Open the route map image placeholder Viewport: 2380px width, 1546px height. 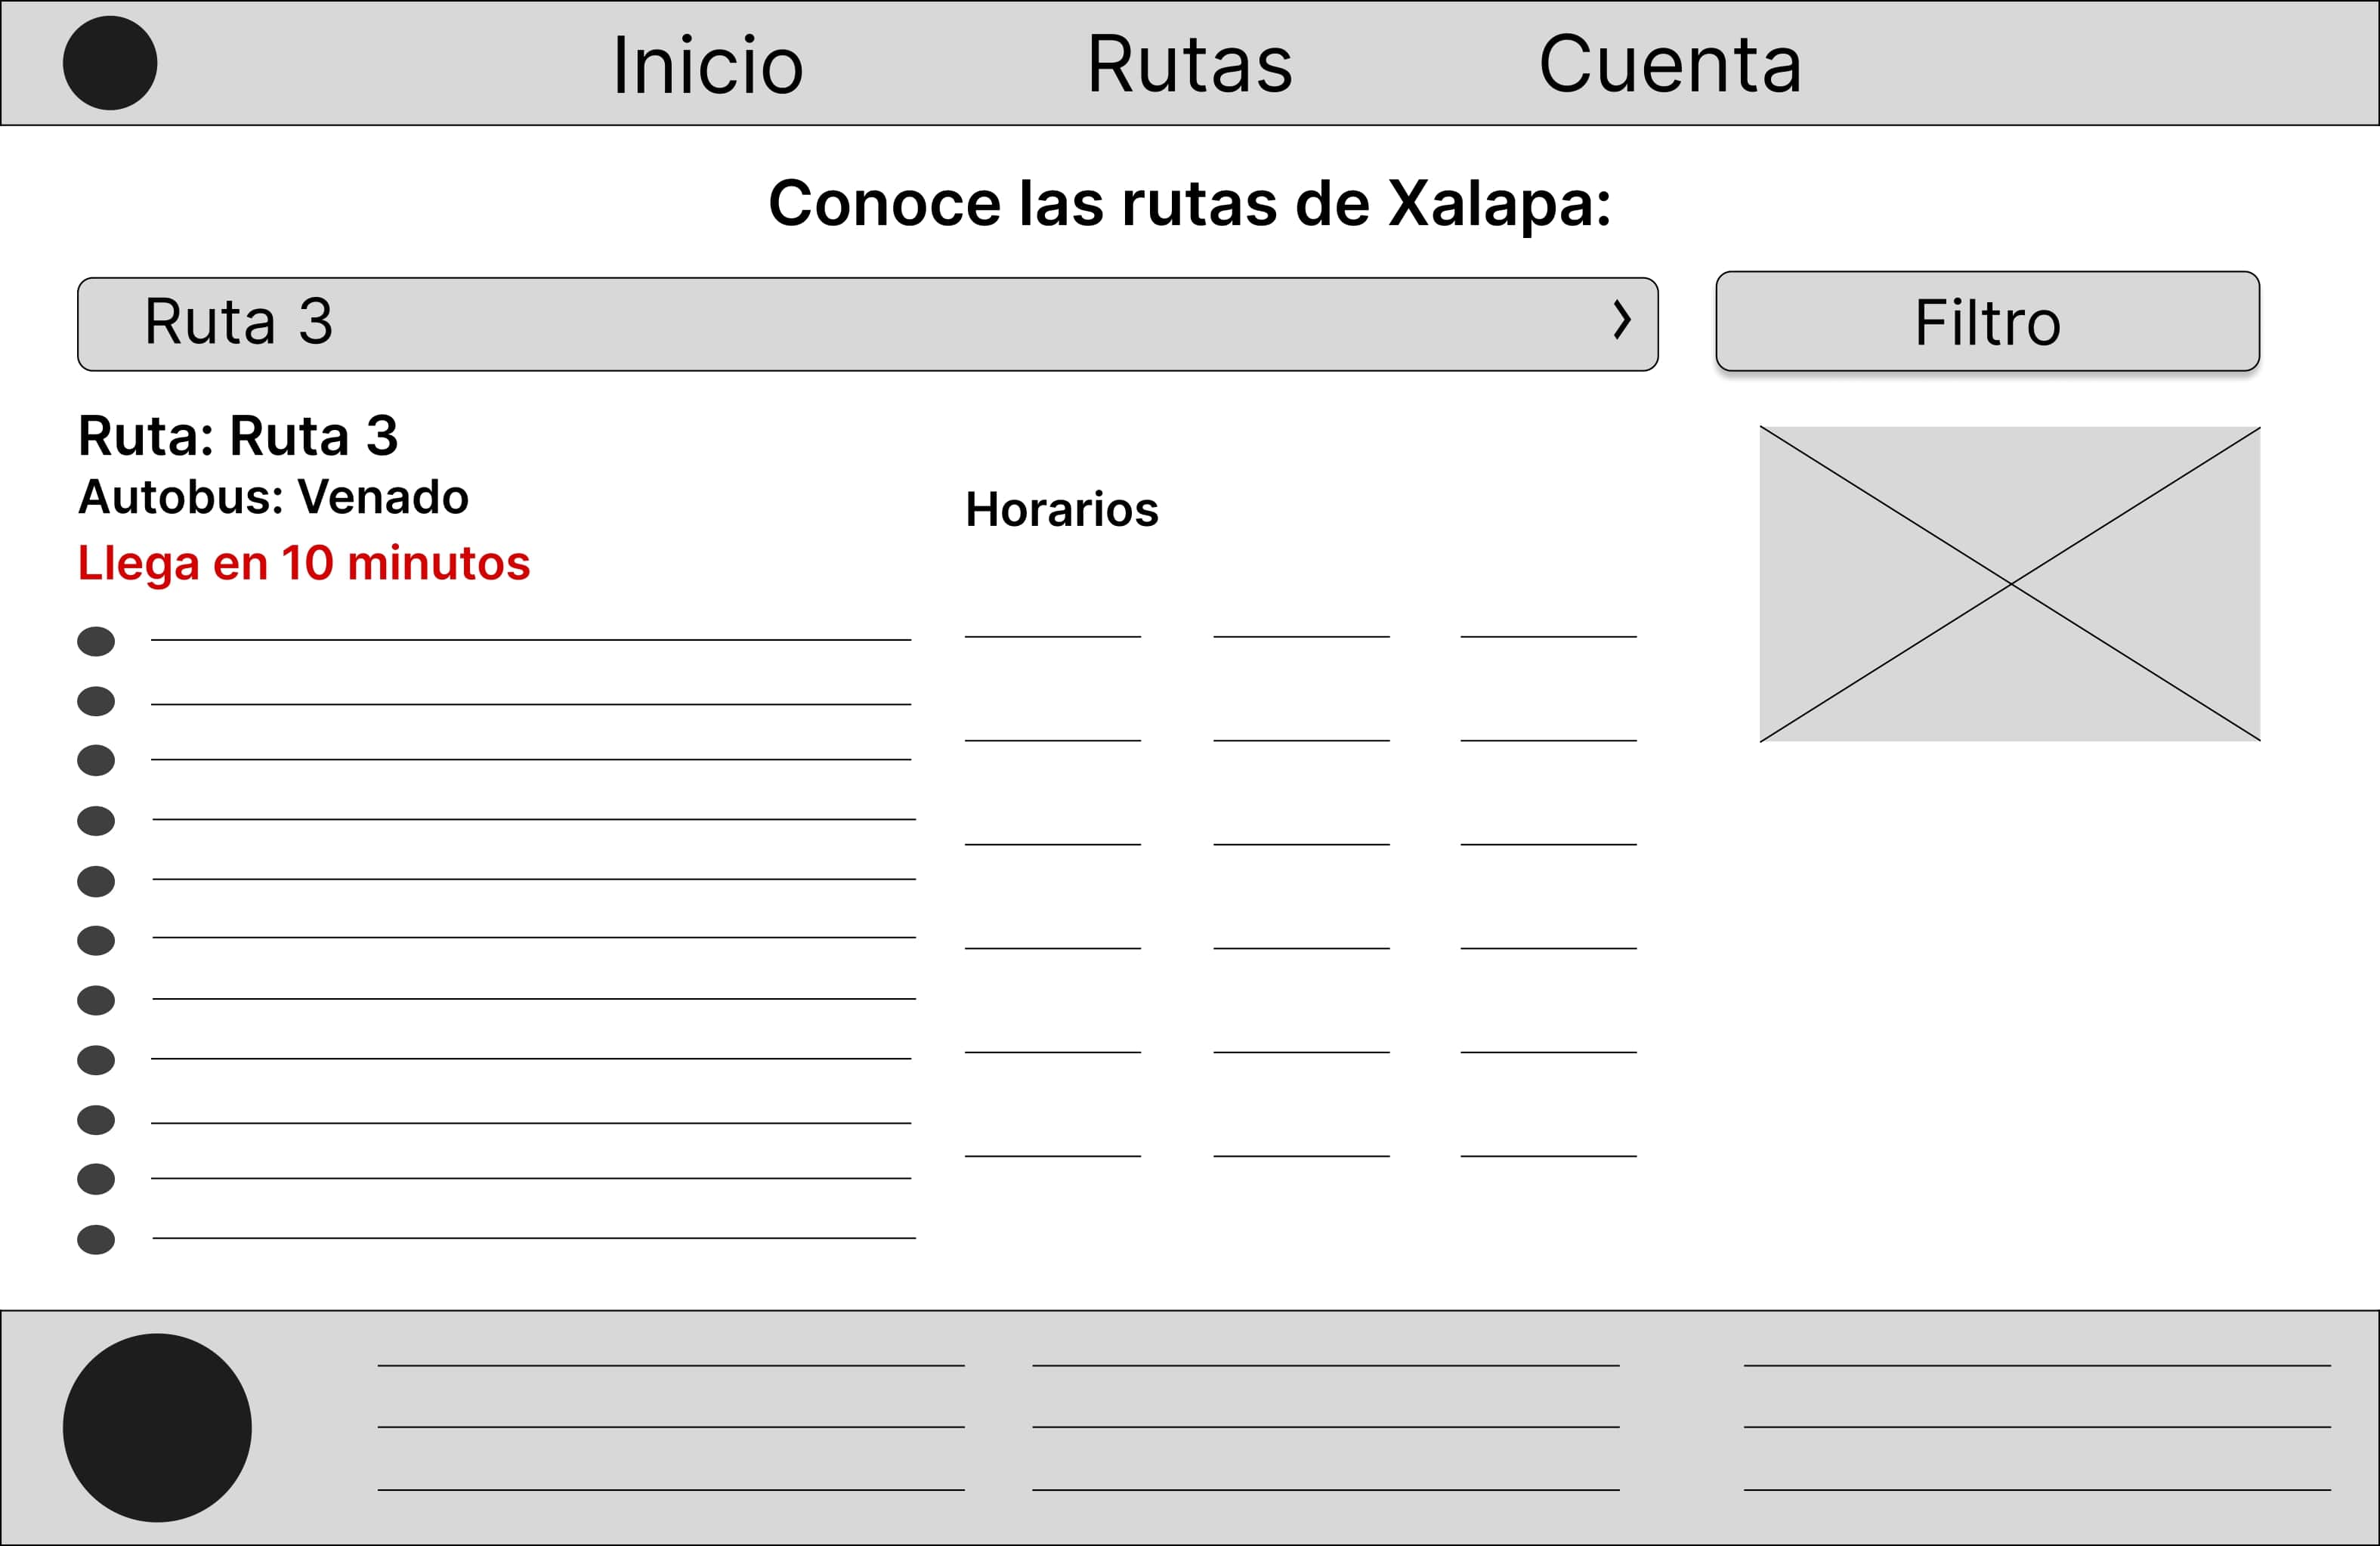point(2010,584)
